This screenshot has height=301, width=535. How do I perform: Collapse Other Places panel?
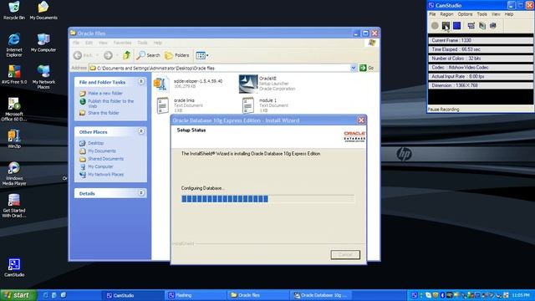141,131
